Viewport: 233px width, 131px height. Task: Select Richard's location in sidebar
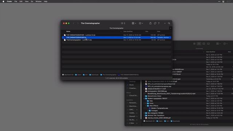coord(133,103)
